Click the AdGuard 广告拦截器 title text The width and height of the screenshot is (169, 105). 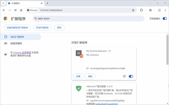[96, 86]
